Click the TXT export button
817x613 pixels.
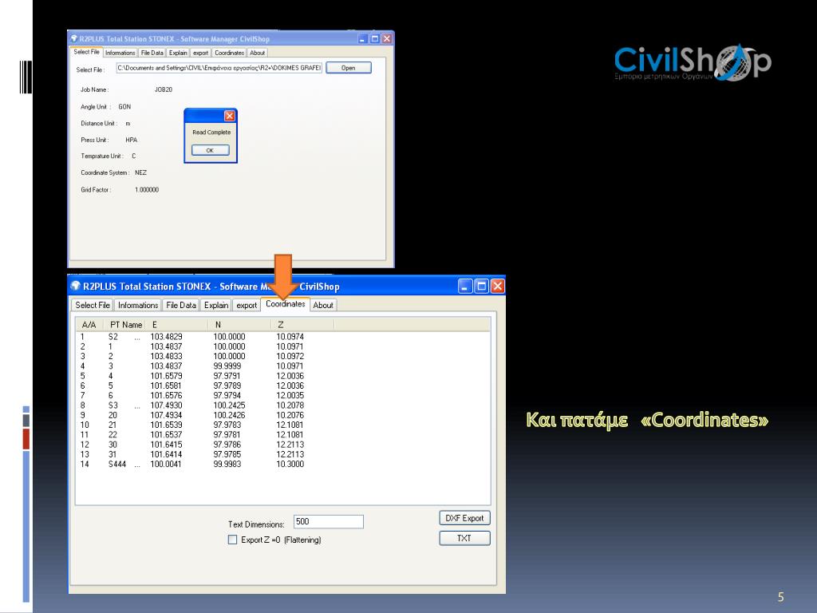[464, 538]
